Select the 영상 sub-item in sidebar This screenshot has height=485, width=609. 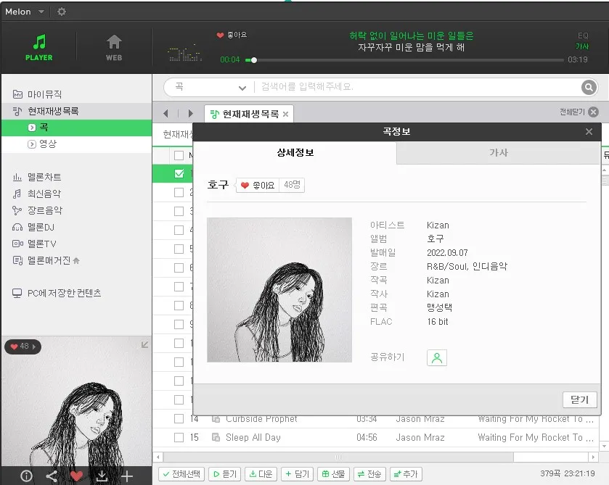pos(76,144)
